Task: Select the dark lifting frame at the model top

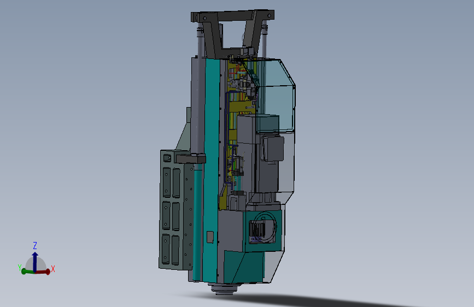Action: tap(232, 34)
